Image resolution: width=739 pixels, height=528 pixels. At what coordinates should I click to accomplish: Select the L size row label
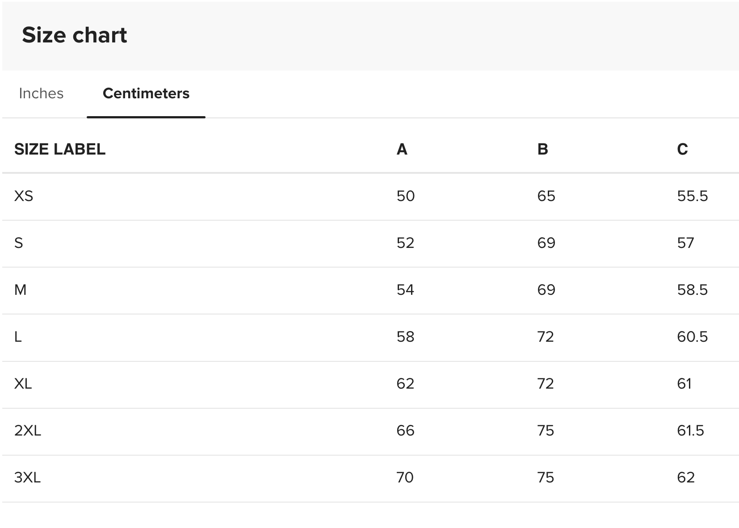18,337
